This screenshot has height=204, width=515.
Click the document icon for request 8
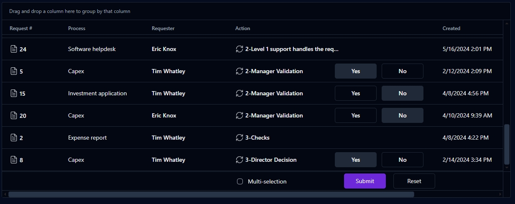[14, 160]
